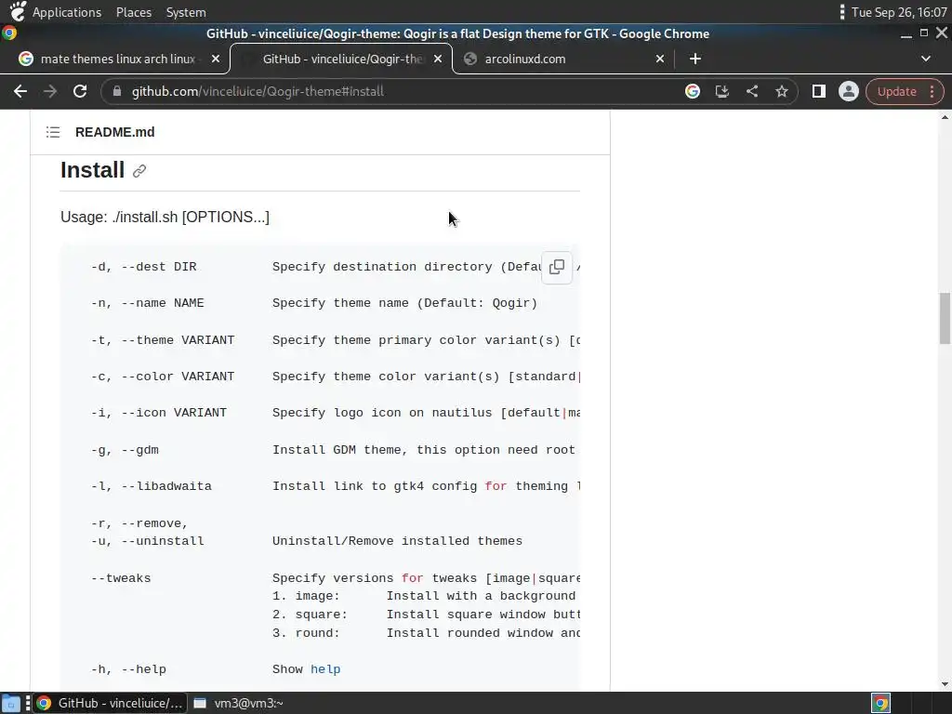
Task: Click the -g, --gdm option text
Action: [x=126, y=450]
